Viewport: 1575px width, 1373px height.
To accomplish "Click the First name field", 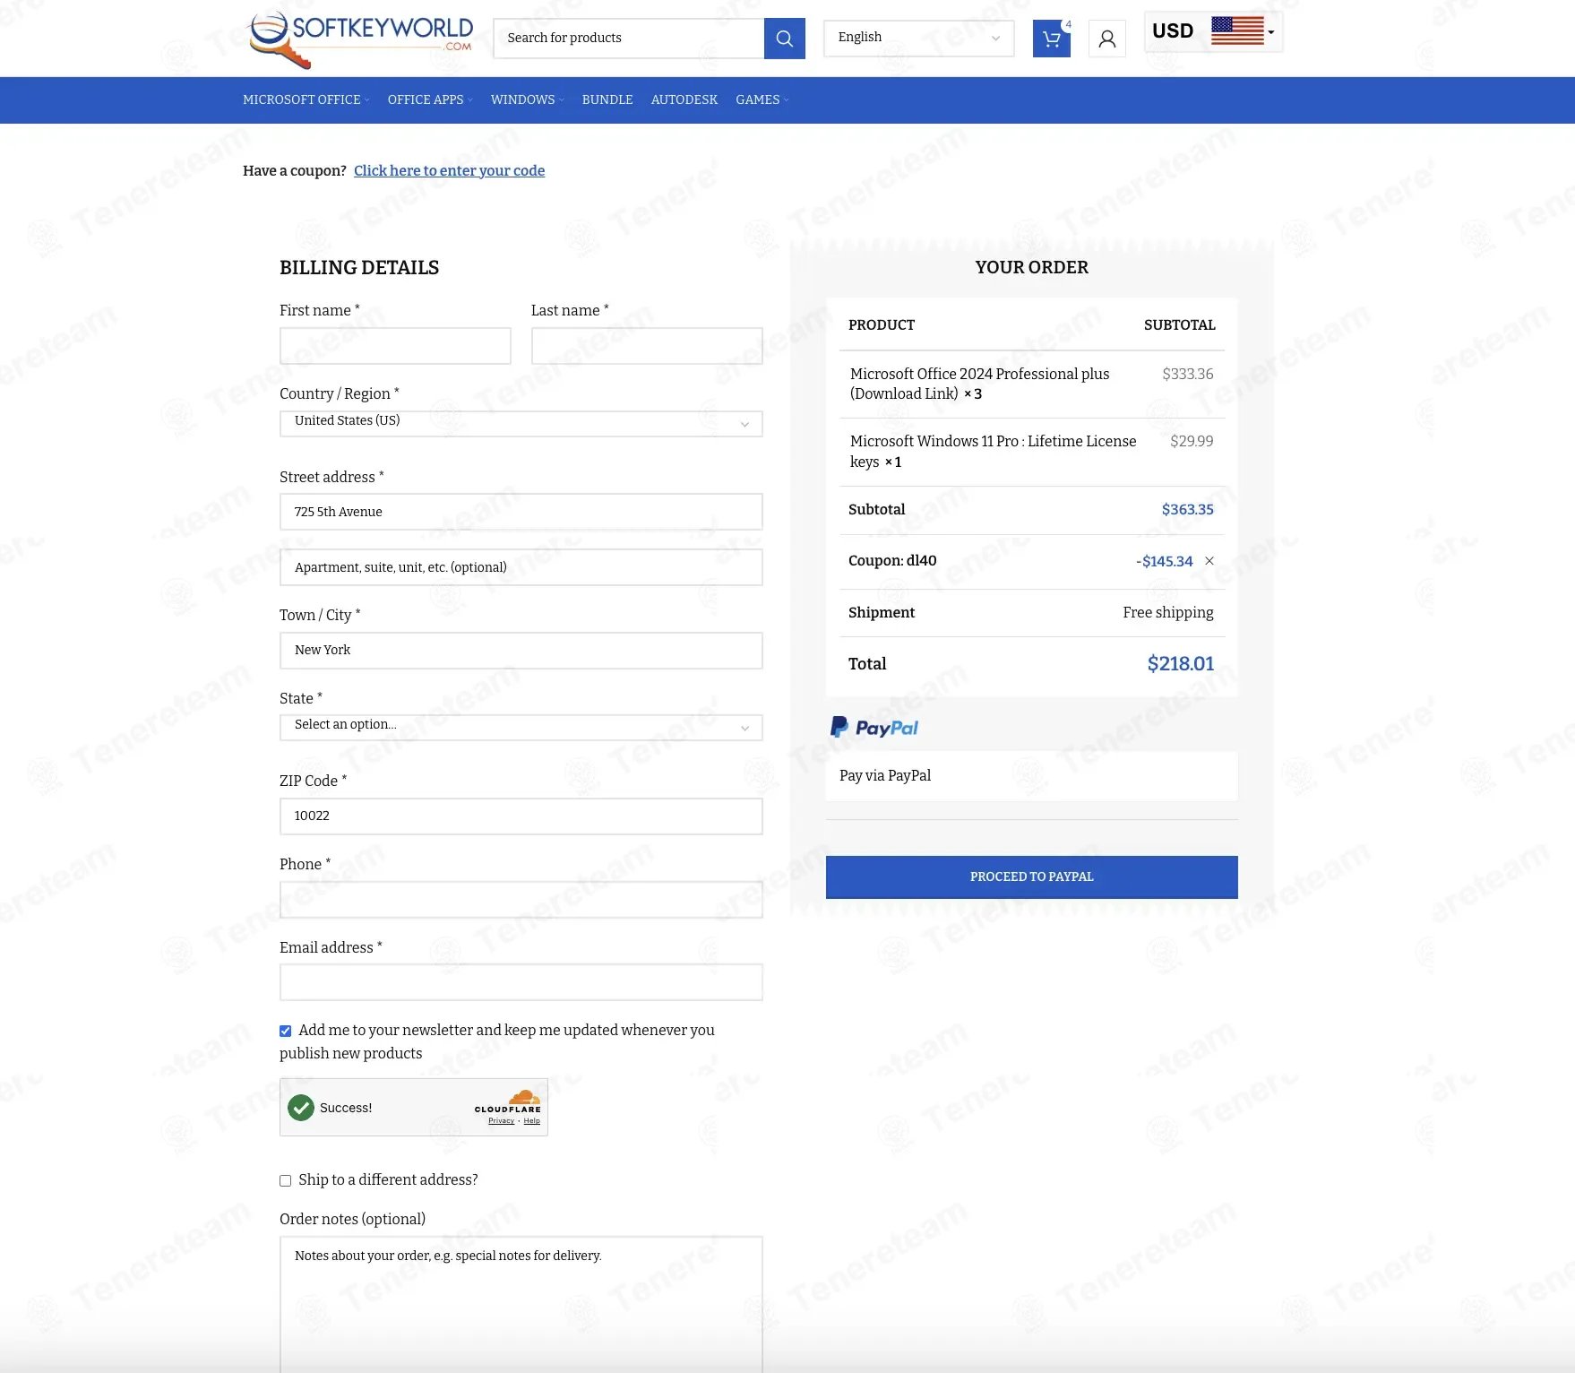I will click(395, 346).
